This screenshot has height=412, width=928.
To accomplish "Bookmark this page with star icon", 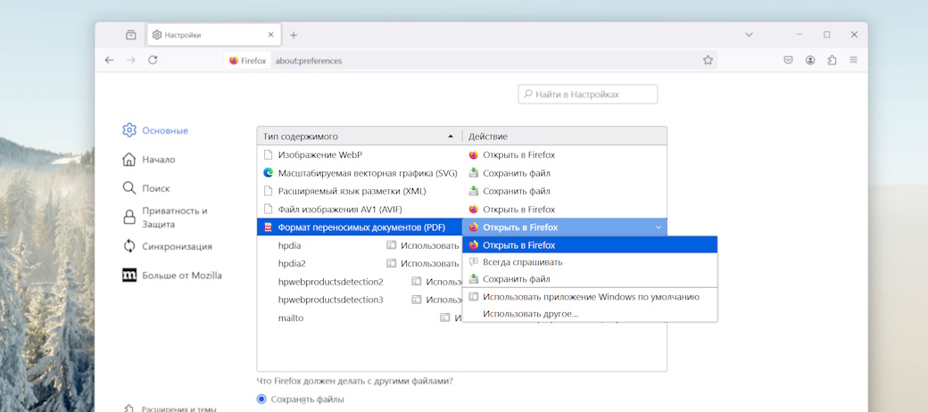I will click(x=708, y=61).
